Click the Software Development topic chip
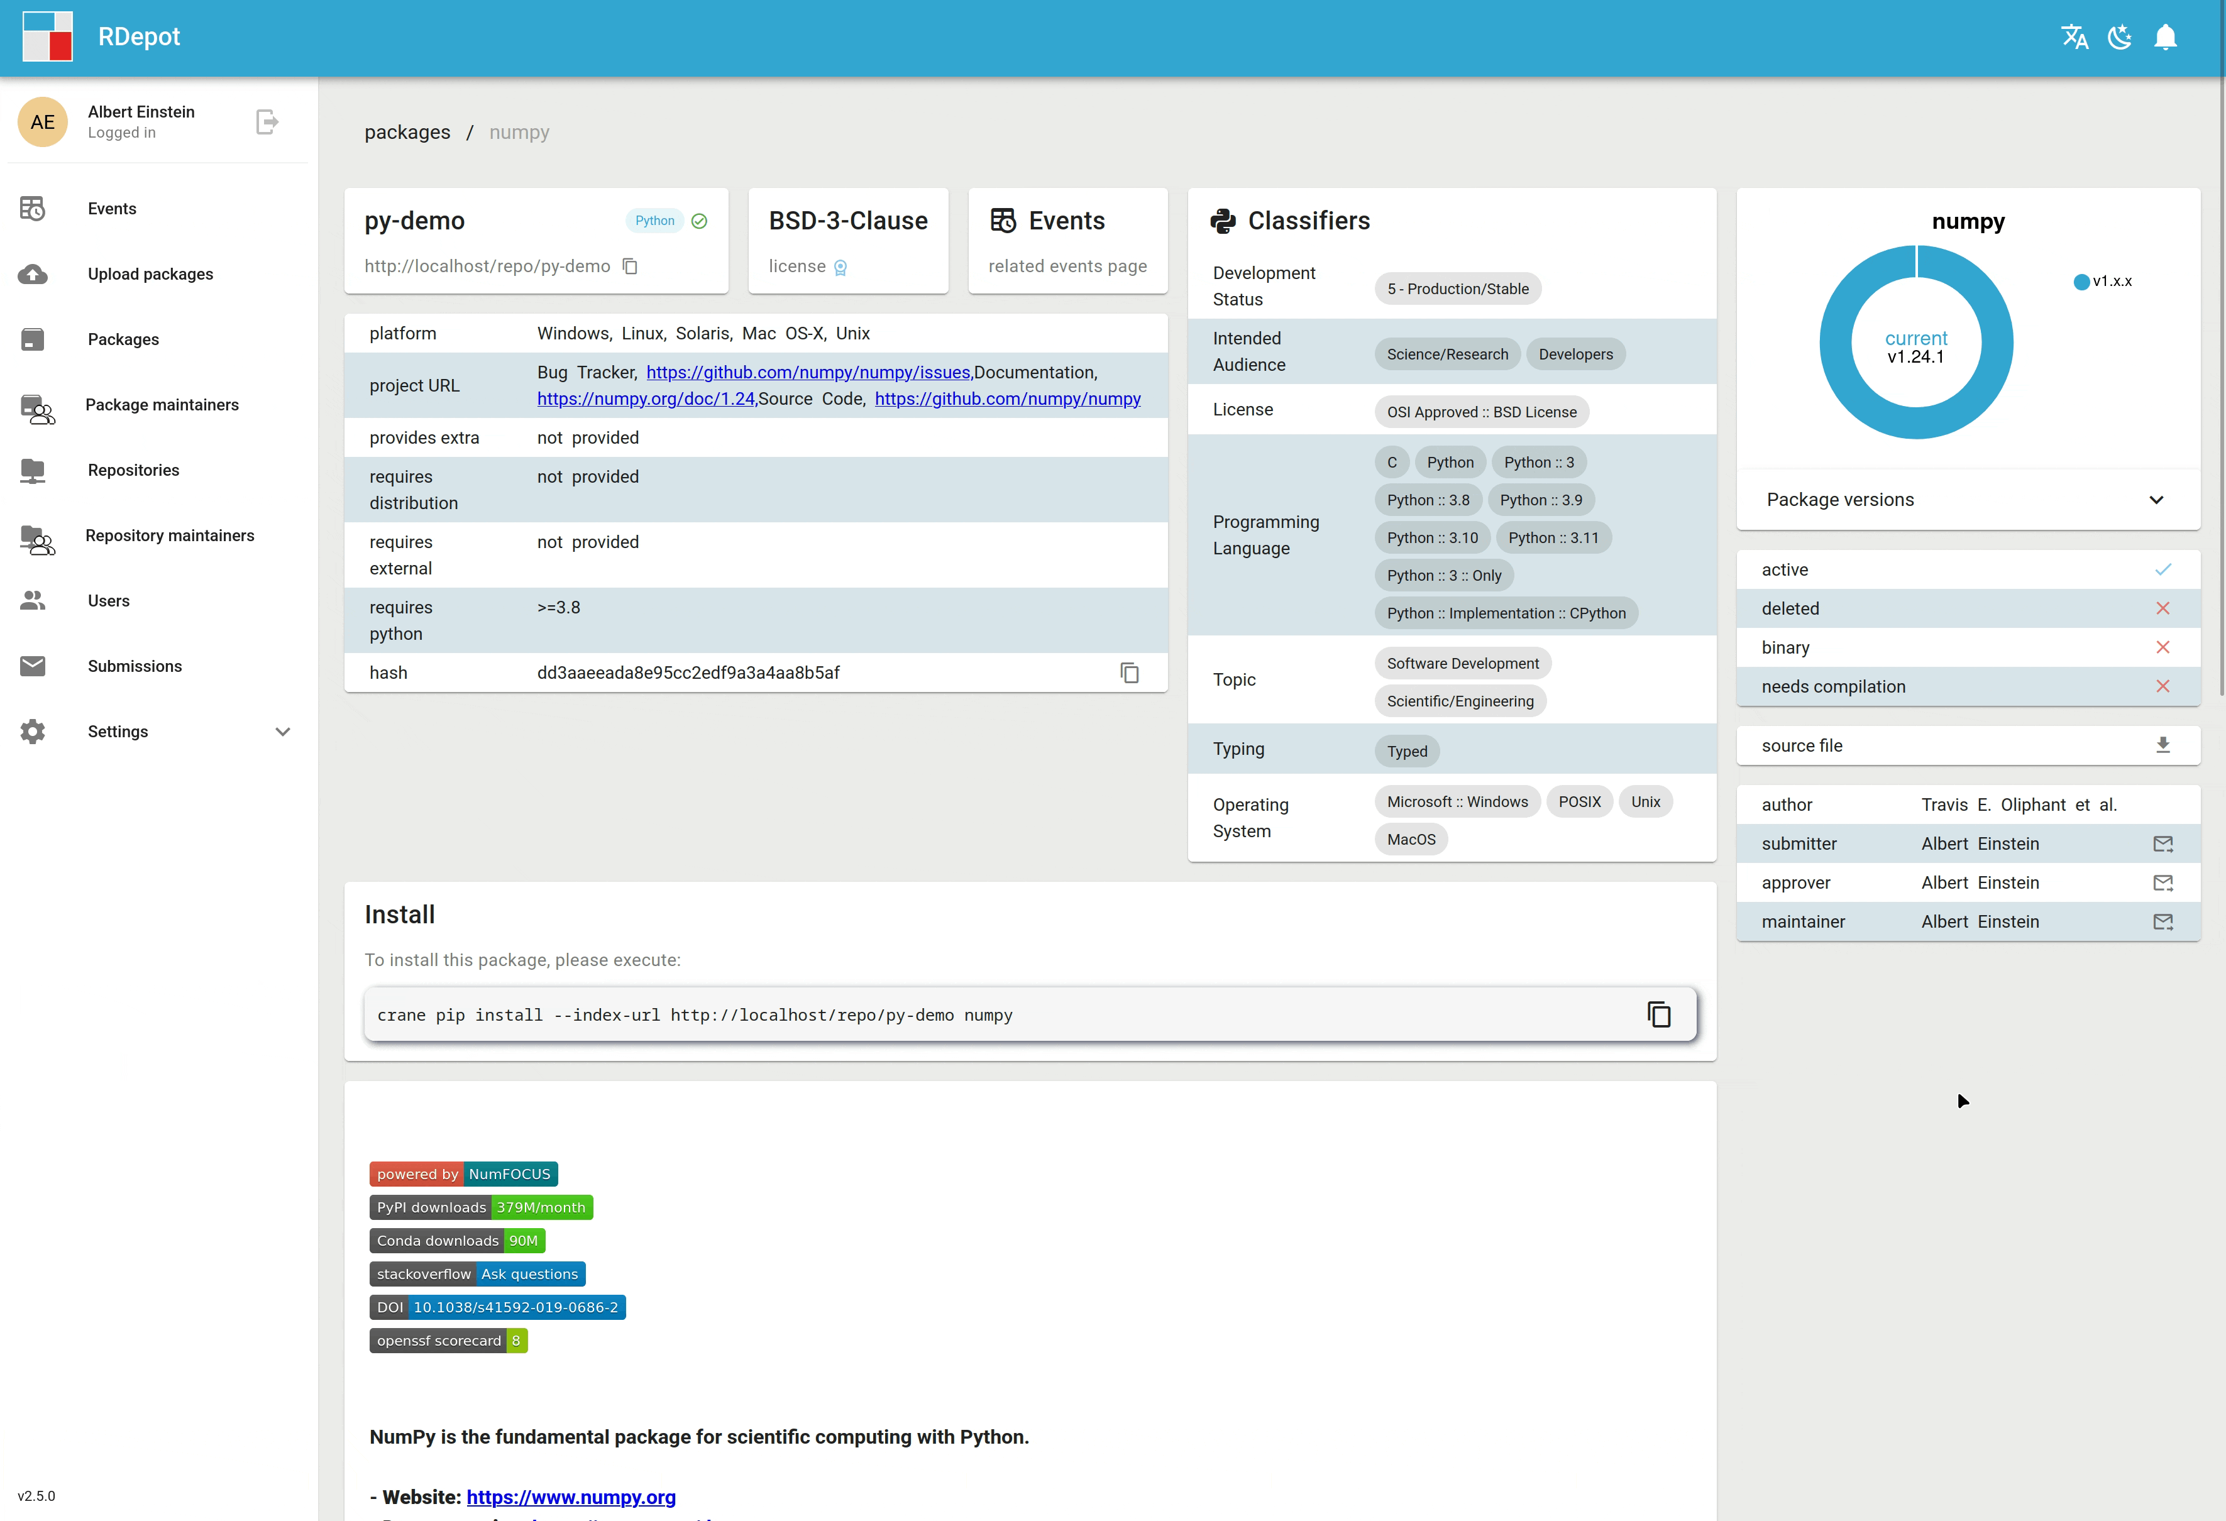Viewport: 2226px width, 1521px height. (1463, 664)
